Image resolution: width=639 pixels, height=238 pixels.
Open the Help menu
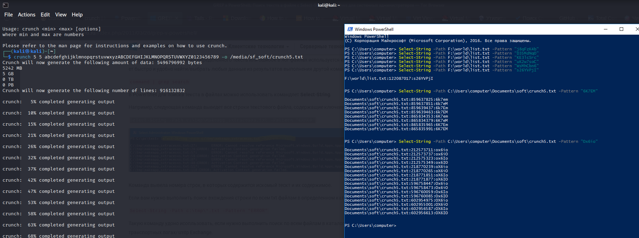click(77, 15)
